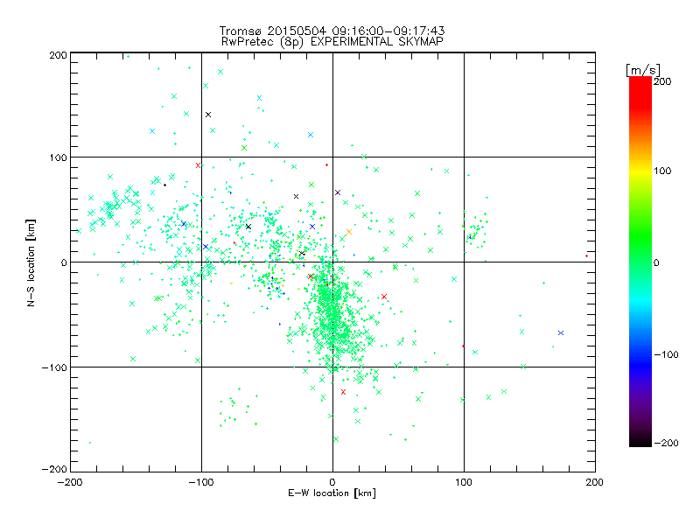Screen dimensions: 700x525
Task: Click the orange X marker right of center
Action: [349, 232]
